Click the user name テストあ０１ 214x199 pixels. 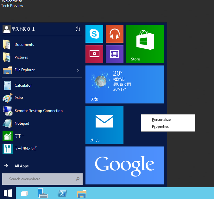(23, 29)
